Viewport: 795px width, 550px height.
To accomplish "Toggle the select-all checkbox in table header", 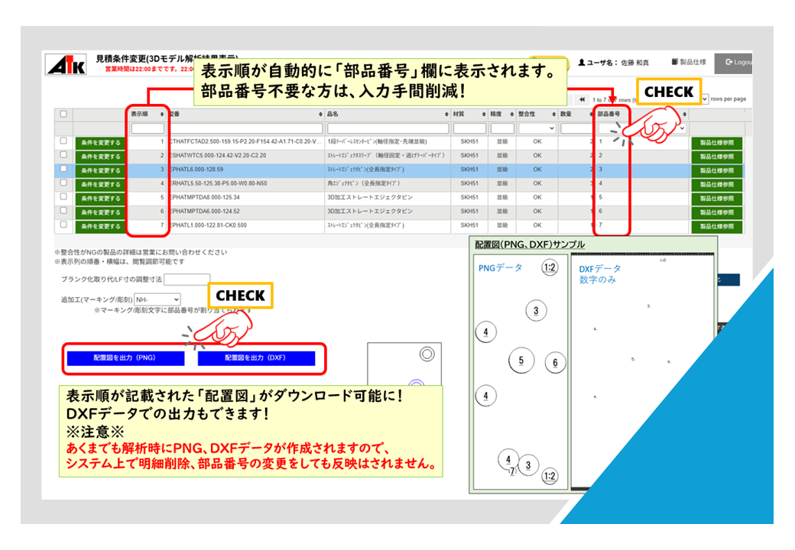I will [63, 114].
